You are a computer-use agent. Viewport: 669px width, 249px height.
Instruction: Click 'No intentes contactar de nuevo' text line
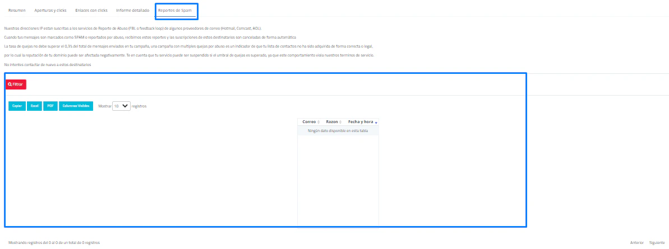click(48, 65)
